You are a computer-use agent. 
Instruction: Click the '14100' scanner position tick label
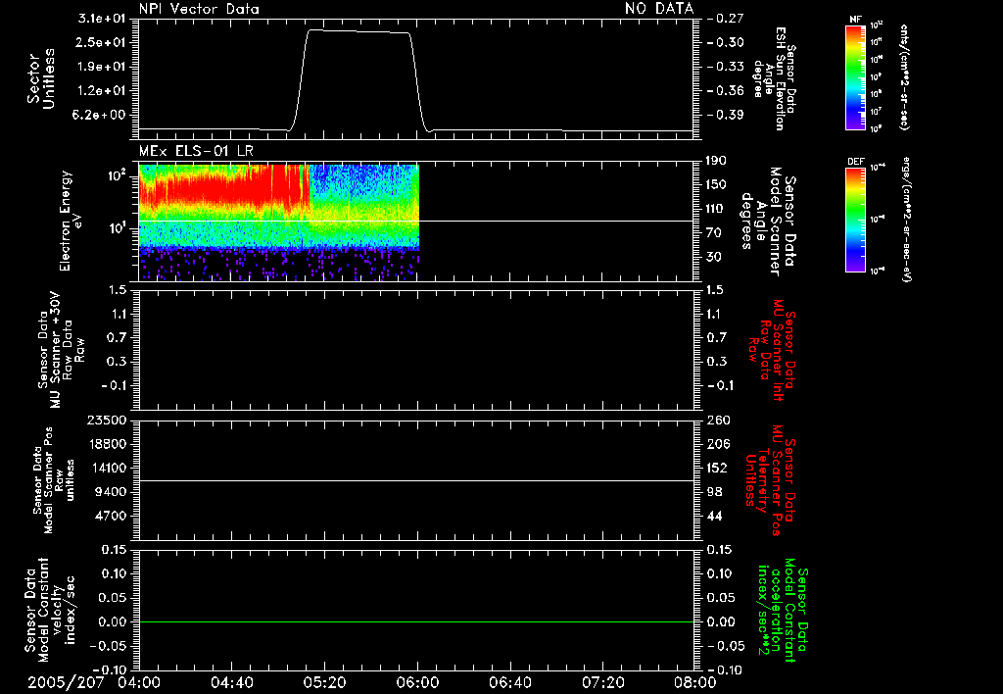pyautogui.click(x=107, y=468)
